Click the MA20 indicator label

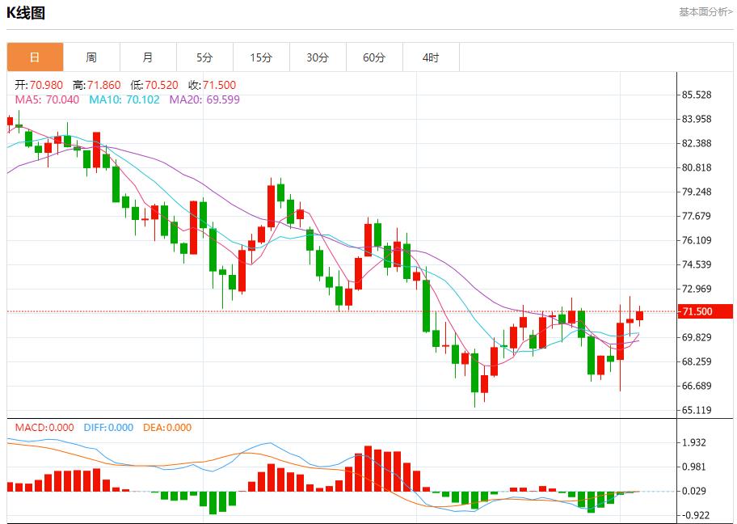204,99
